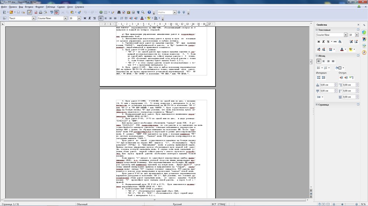Justify text in formatting toolbar

point(115,18)
